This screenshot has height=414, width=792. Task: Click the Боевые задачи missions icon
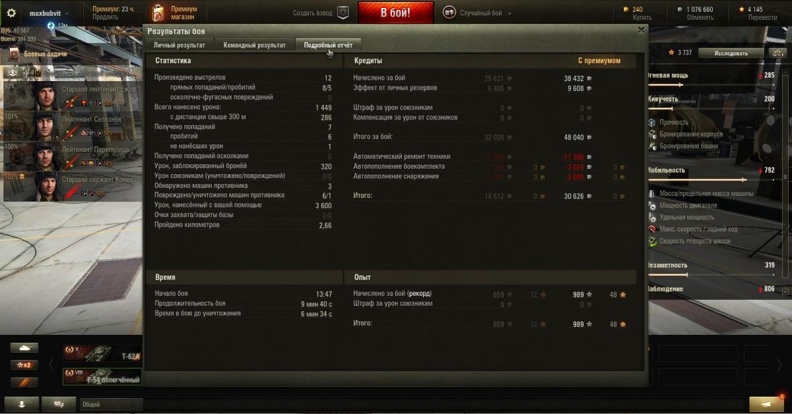coord(14,54)
